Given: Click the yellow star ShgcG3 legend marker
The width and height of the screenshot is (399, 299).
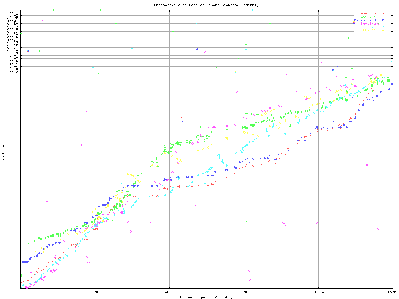Looking at the screenshot, I should (x=383, y=31).
